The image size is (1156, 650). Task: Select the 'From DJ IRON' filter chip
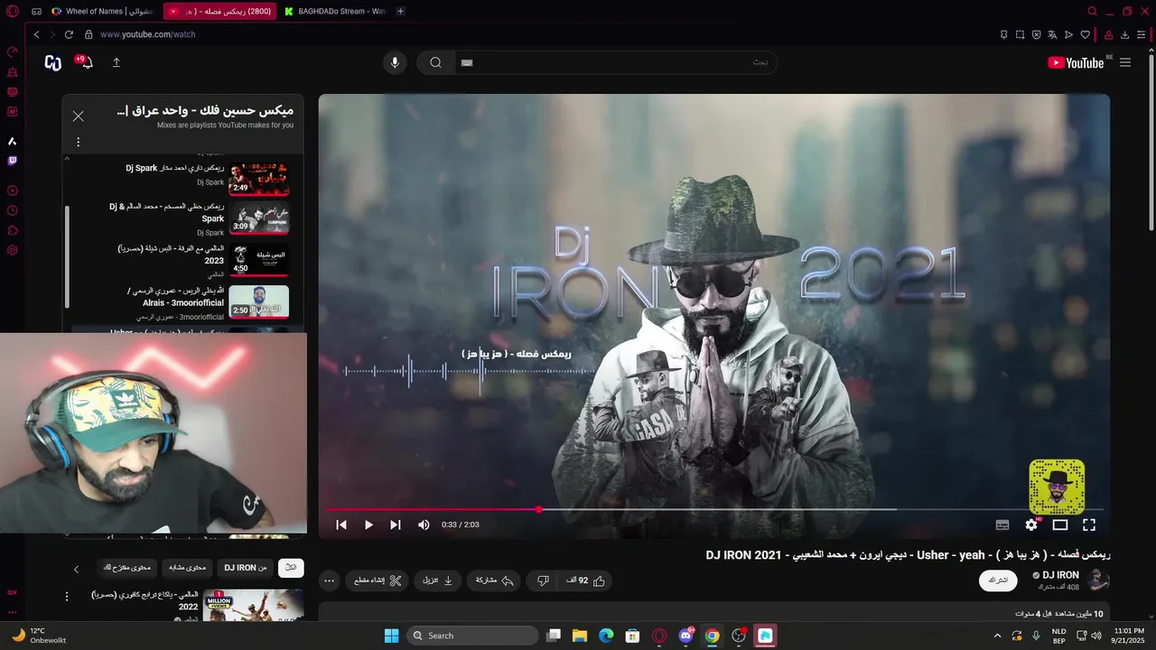[246, 568]
